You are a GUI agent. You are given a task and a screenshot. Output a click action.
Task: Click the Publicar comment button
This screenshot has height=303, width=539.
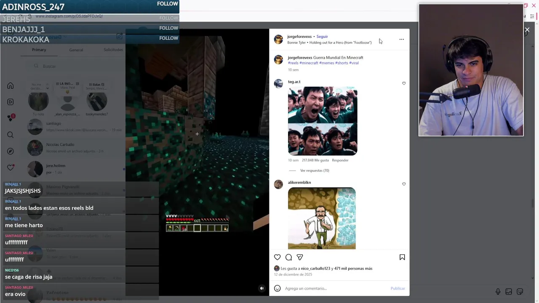[x=398, y=288]
